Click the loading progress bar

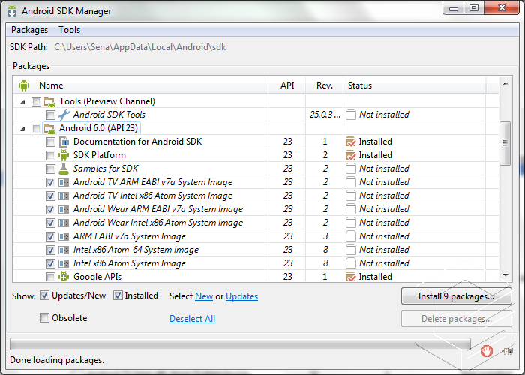(x=240, y=344)
